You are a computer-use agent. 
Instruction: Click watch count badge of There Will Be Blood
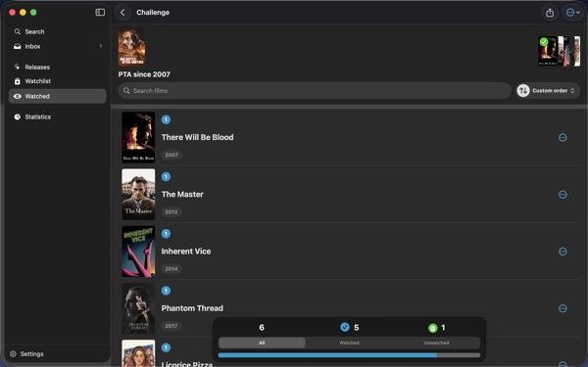click(x=167, y=119)
